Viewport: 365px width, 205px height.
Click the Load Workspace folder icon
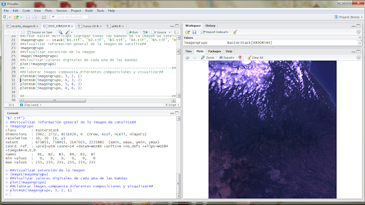point(188,32)
